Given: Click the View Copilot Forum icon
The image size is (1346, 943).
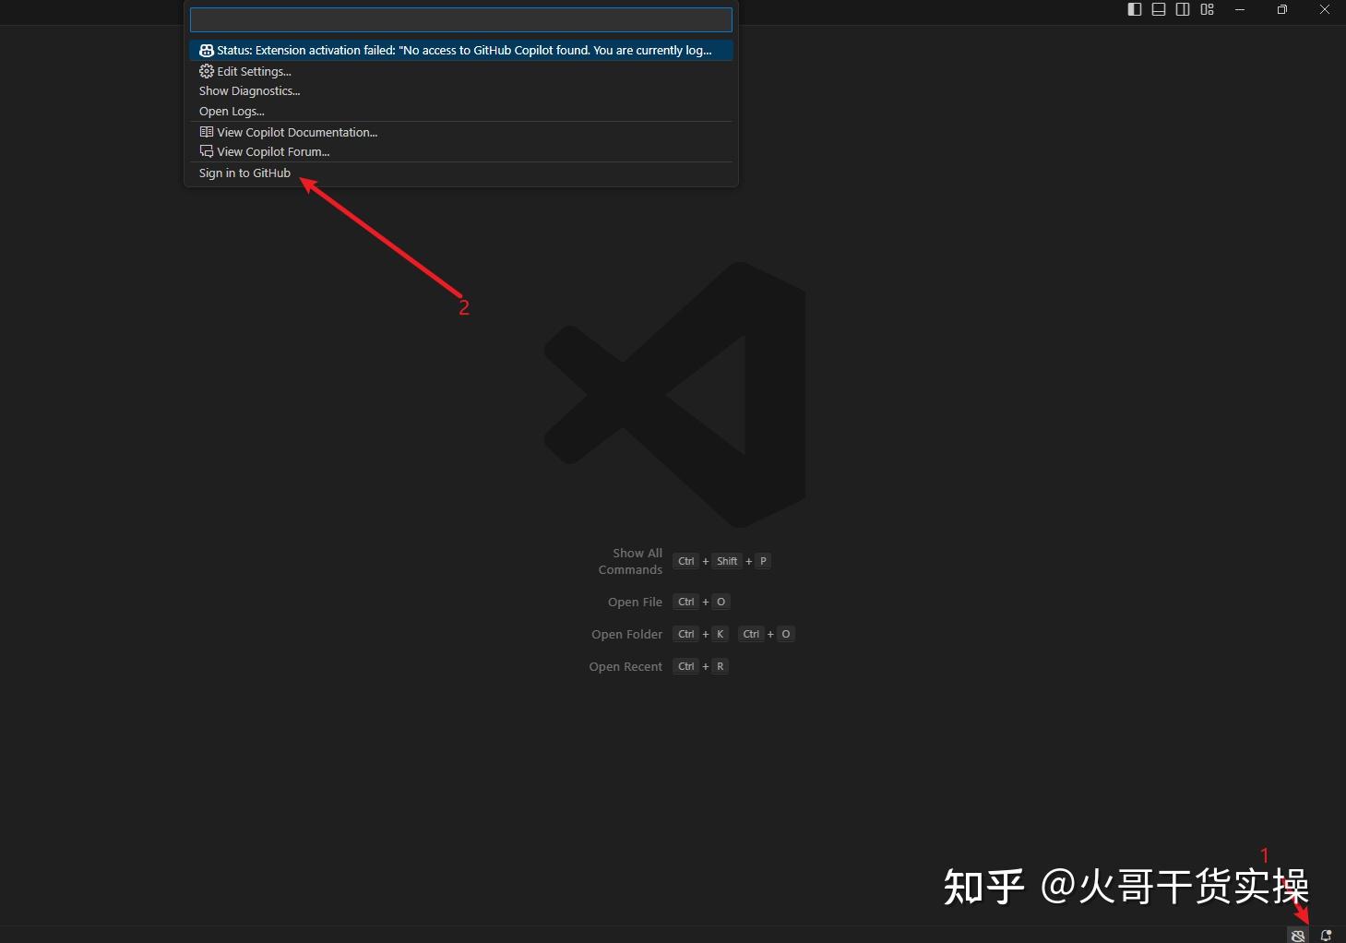Looking at the screenshot, I should (206, 151).
